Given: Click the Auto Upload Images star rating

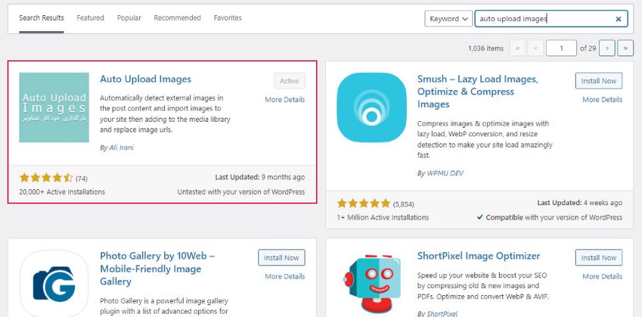Looking at the screenshot, I should (x=46, y=178).
